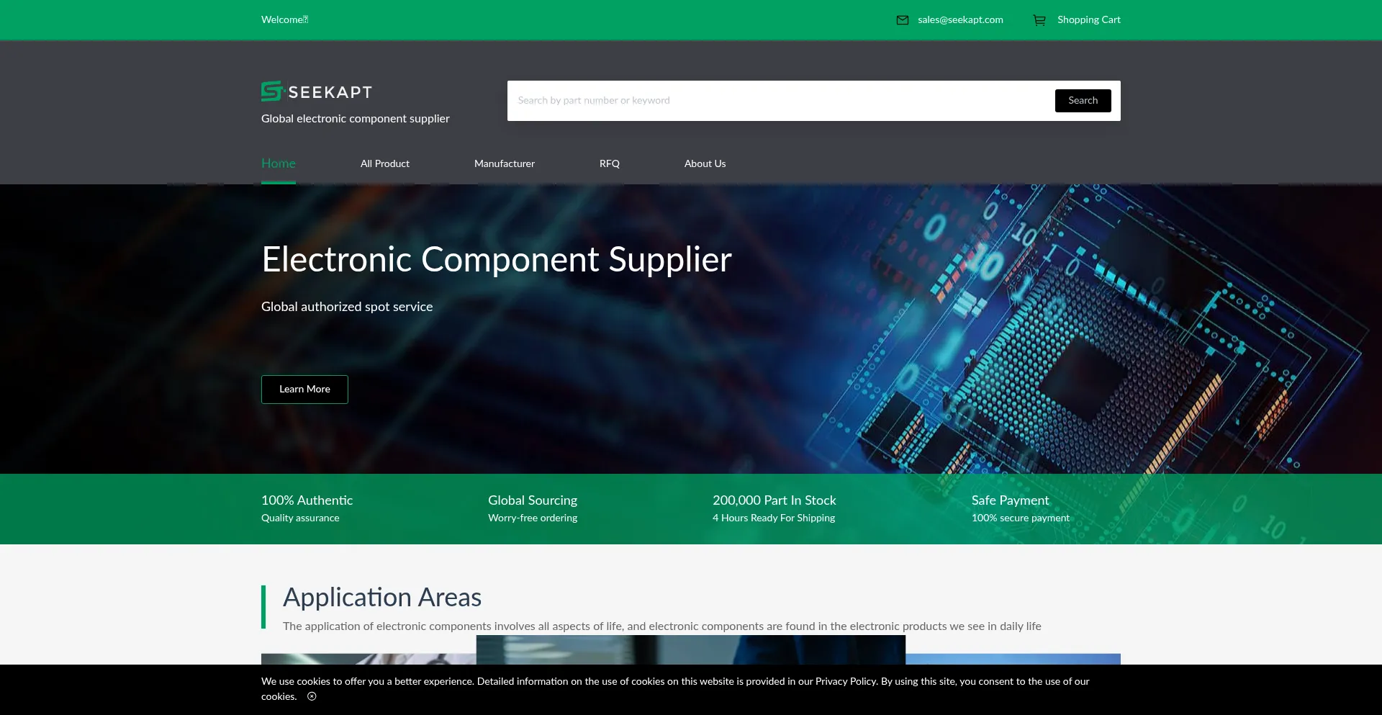Viewport: 1382px width, 715px height.
Task: Dismiss the cookie notice with close icon
Action: (x=312, y=696)
